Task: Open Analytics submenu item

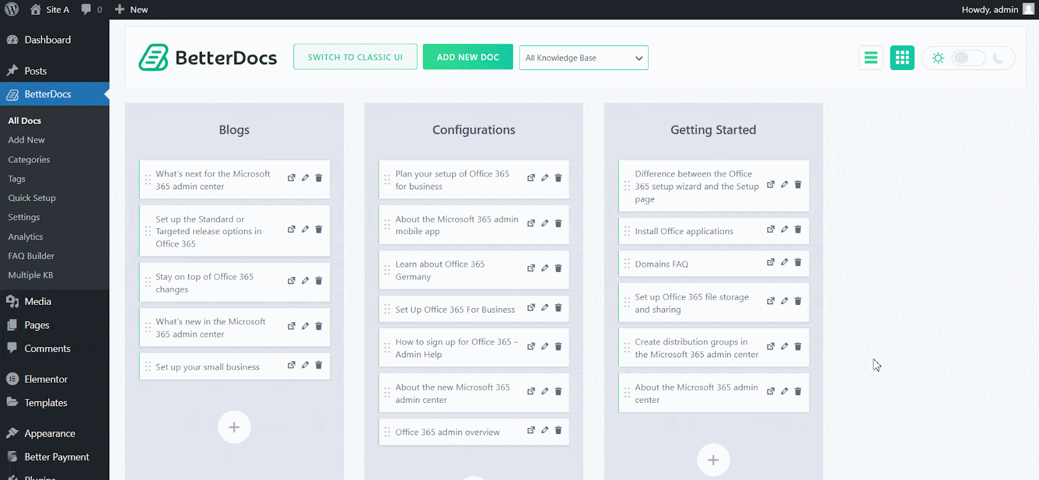Action: pos(26,237)
